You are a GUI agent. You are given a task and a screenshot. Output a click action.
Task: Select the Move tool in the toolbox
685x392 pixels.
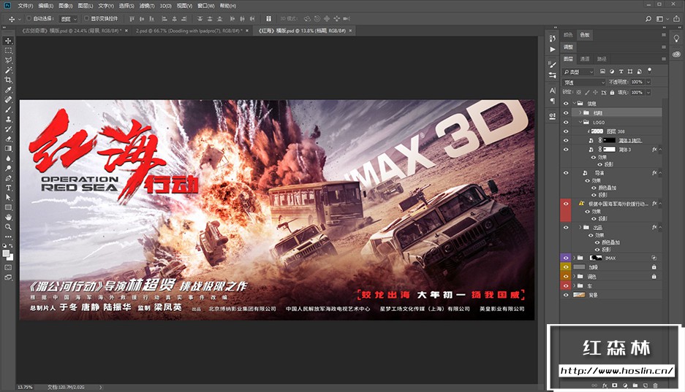(8, 41)
